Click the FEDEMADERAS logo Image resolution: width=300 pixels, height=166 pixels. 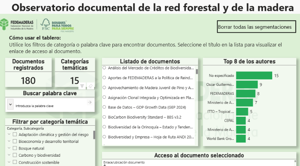tap(18, 25)
